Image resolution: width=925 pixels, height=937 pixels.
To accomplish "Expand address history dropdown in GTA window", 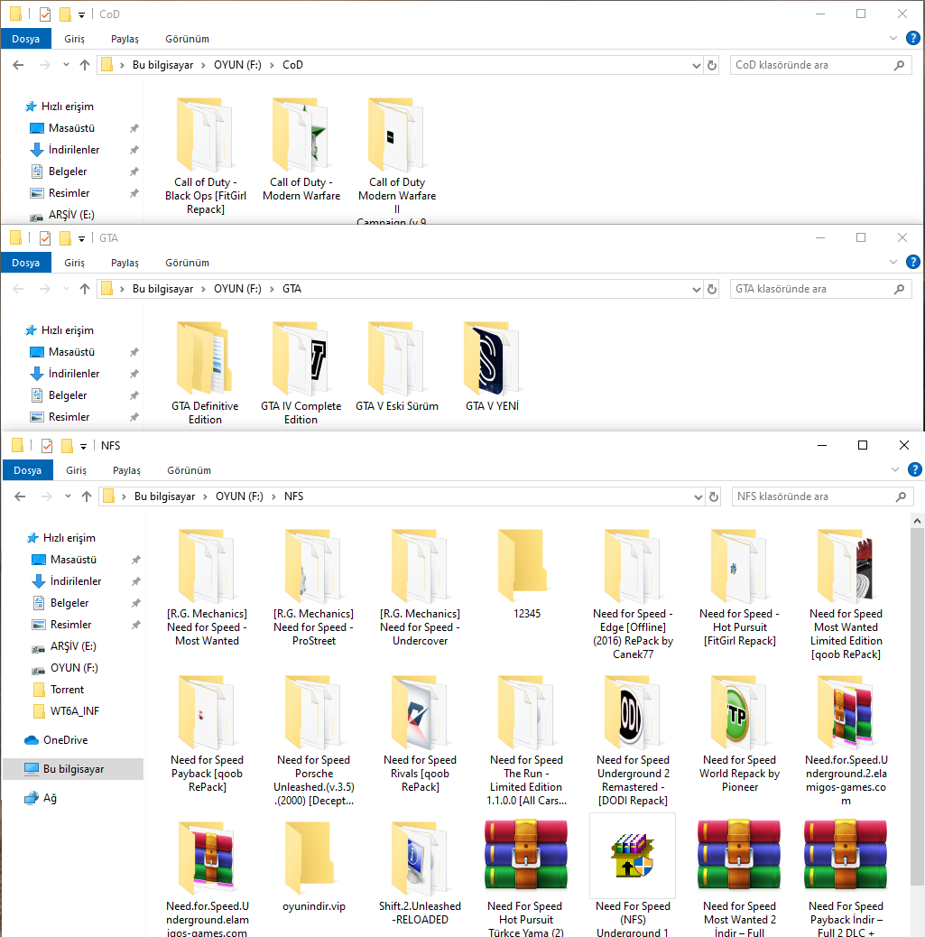I will 696,290.
